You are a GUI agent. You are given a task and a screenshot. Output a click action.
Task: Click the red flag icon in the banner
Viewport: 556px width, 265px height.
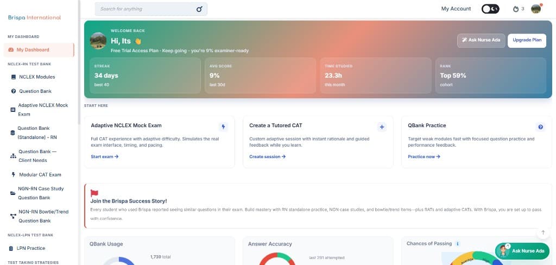(94, 193)
